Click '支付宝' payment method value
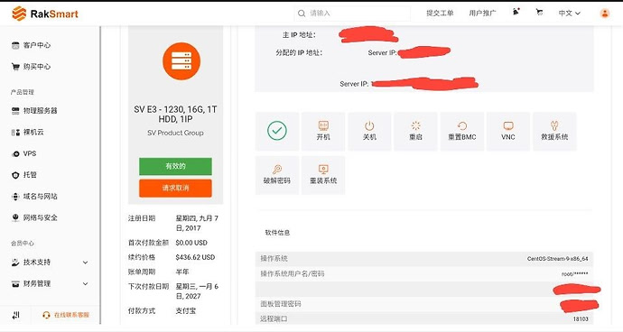Image resolution: width=623 pixels, height=332 pixels. (x=186, y=311)
